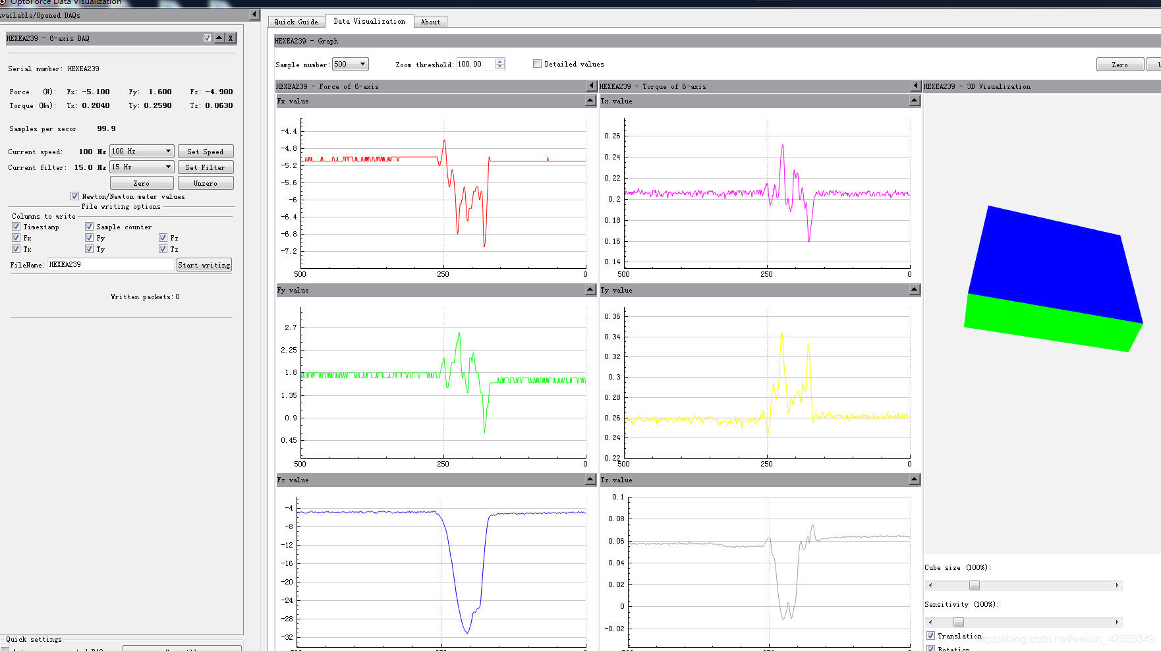The image size is (1161, 651).
Task: Toggle Newton/Newton meter values checkbox
Action: point(75,196)
